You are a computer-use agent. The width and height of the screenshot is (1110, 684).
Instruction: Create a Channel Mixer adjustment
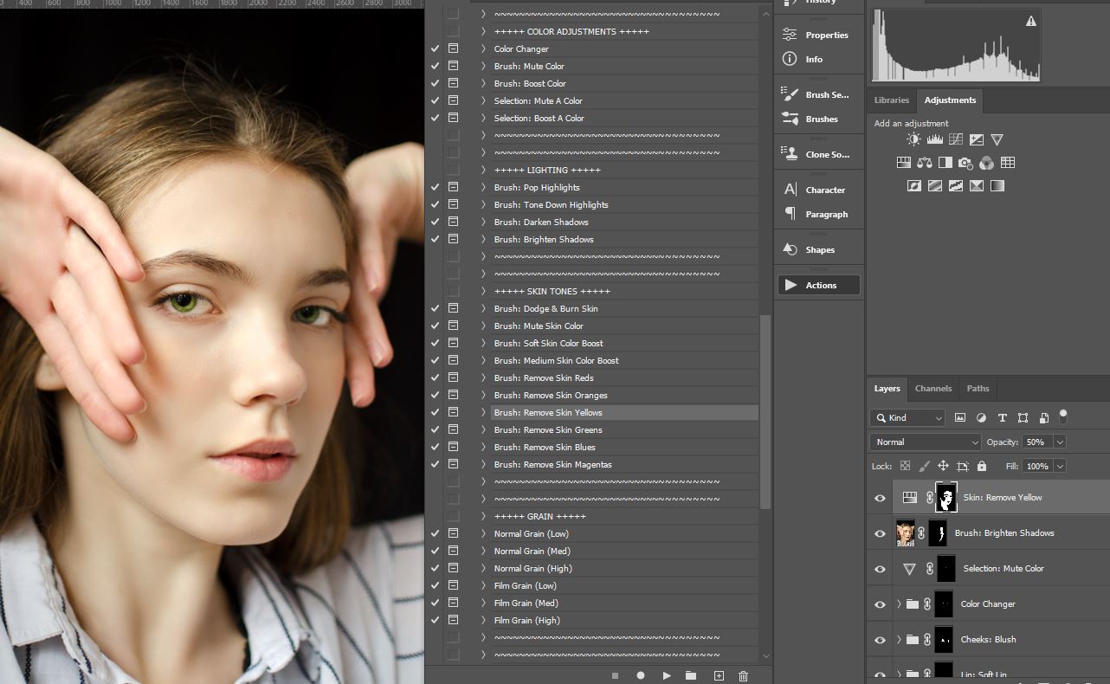click(987, 163)
